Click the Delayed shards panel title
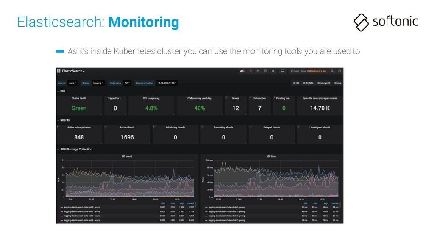 coord(272,127)
